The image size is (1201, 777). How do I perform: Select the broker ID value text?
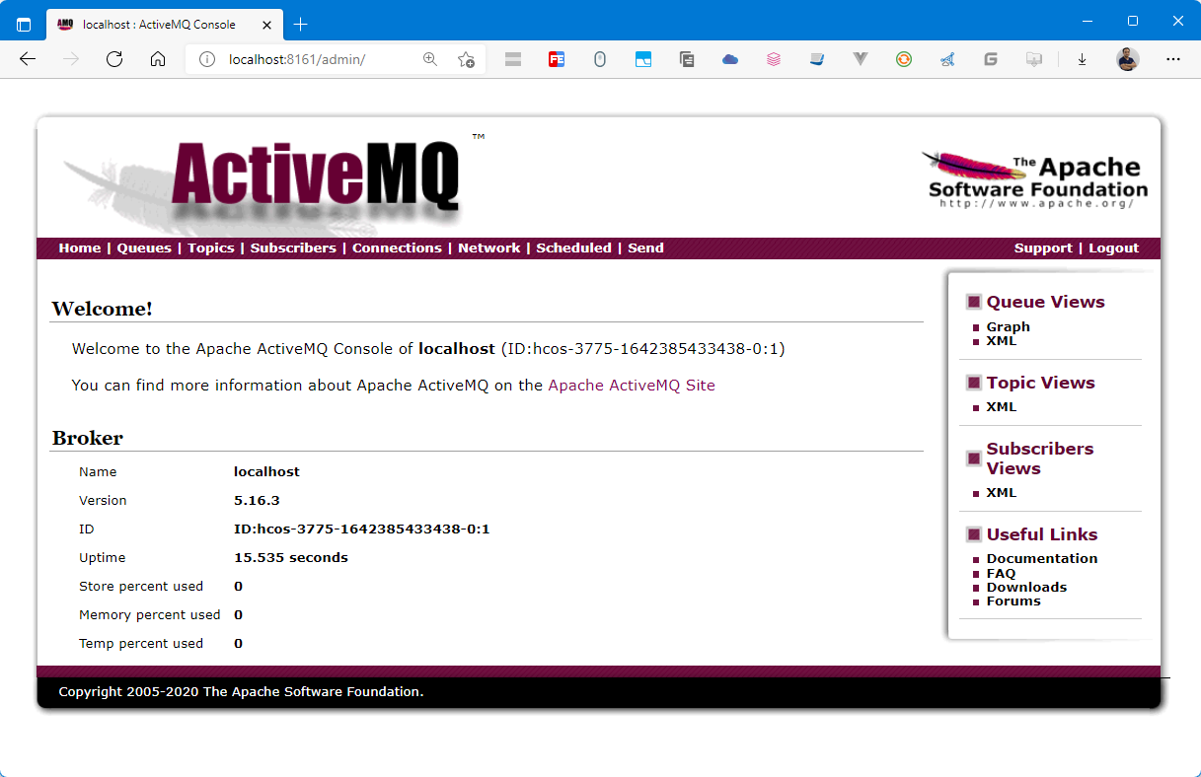click(362, 530)
